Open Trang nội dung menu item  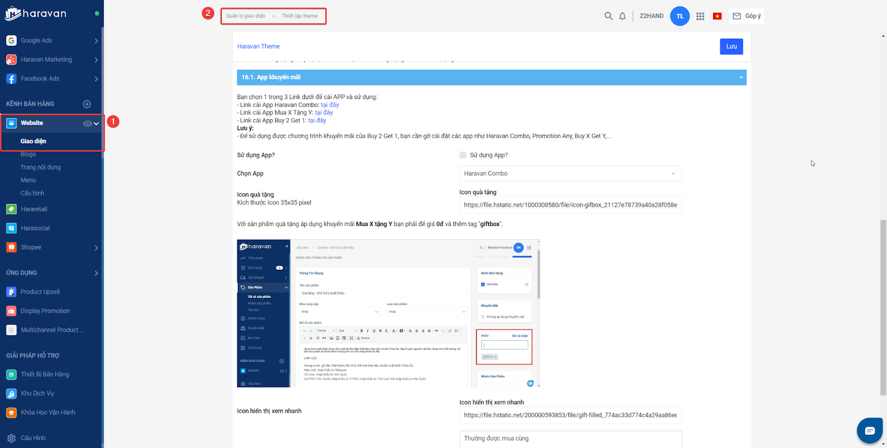pyautogui.click(x=40, y=167)
